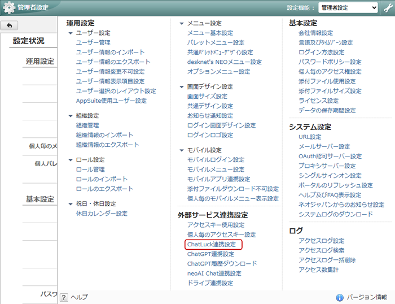Open モバイルログイン設定 link
This screenshot has height=304, width=395.
coord(216,160)
